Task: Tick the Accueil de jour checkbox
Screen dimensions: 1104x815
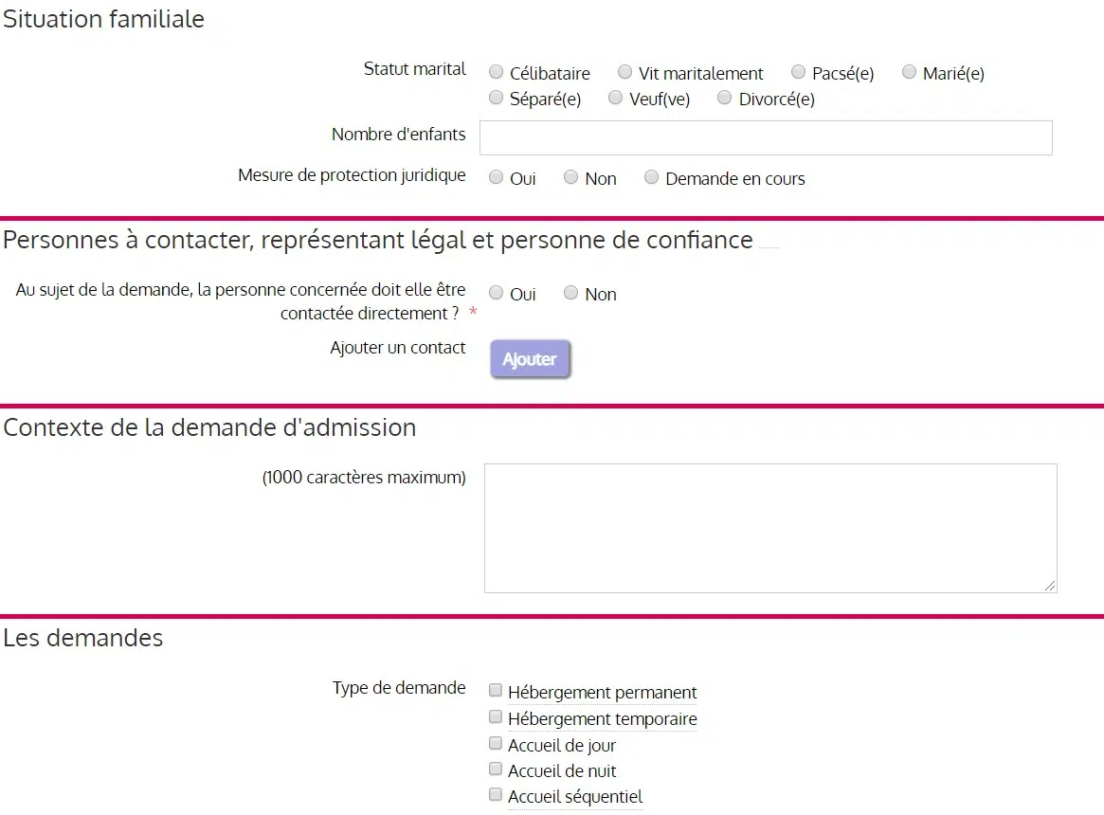Action: pos(496,744)
